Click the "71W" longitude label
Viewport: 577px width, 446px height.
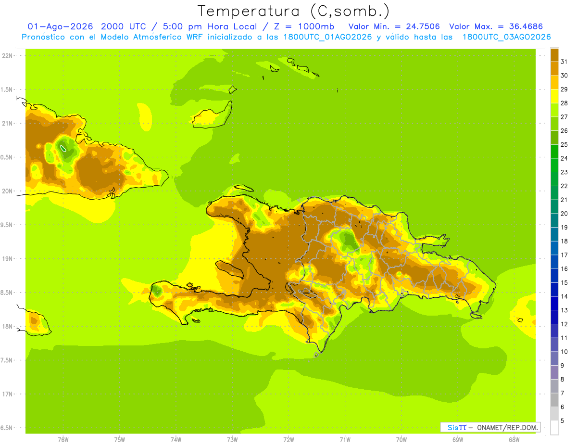coord(345,439)
